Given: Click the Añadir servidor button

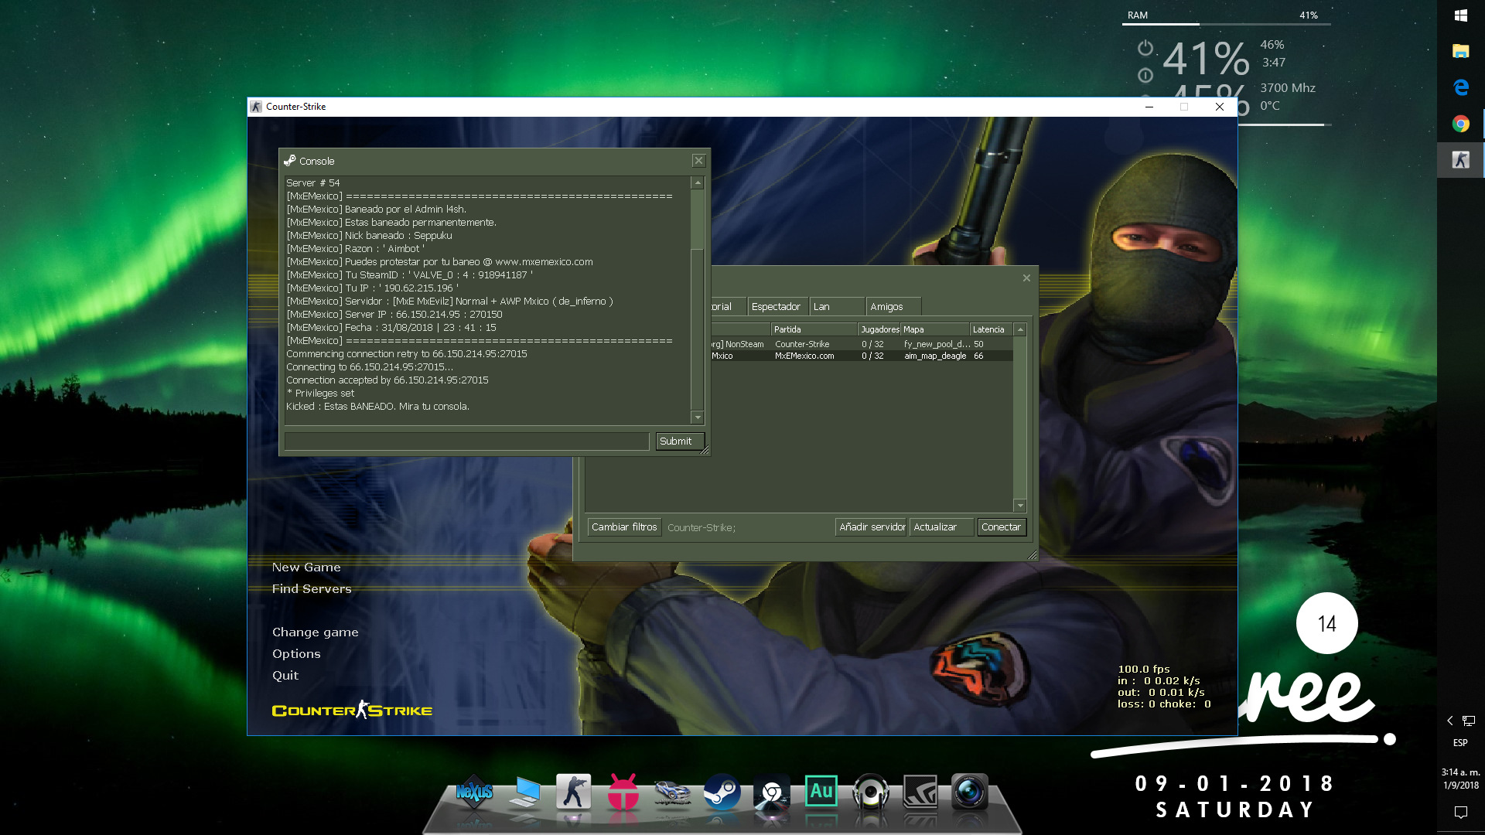Looking at the screenshot, I should tap(872, 527).
